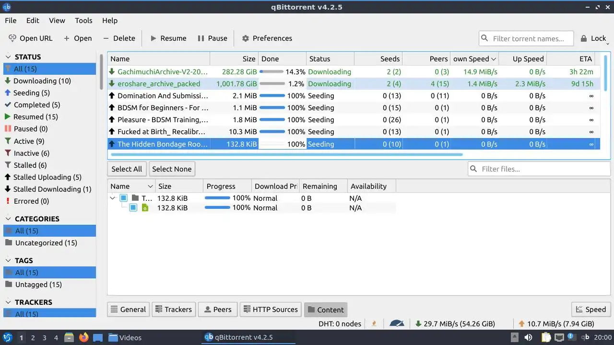Select the Completed (5) status filter
The image size is (614, 345).
50,105
